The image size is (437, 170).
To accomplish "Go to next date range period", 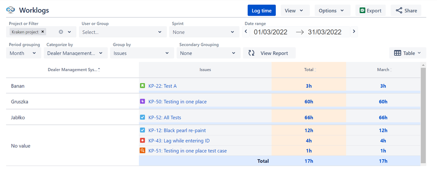I will pos(354,31).
